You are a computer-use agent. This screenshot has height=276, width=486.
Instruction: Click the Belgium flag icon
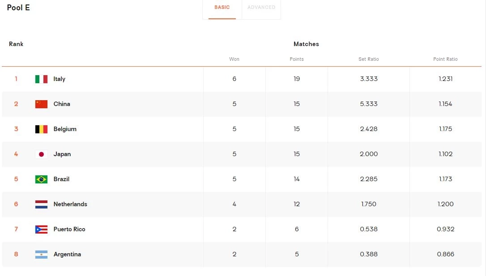pos(41,129)
